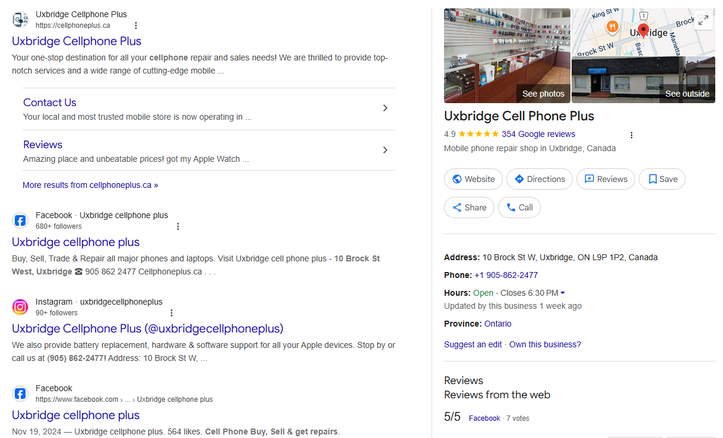This screenshot has width=723, height=438.
Task: Open three-dot menu beside cellphoneplus.ca URL
Action: pyautogui.click(x=136, y=25)
